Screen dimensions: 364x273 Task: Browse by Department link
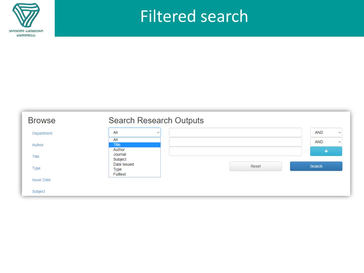(x=42, y=133)
